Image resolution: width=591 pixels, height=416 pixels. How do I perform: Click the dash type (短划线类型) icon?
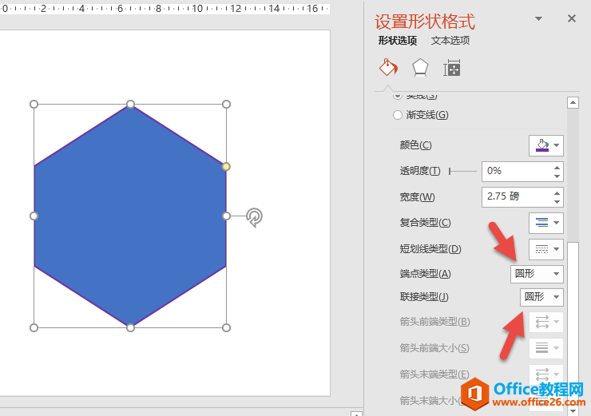point(541,249)
